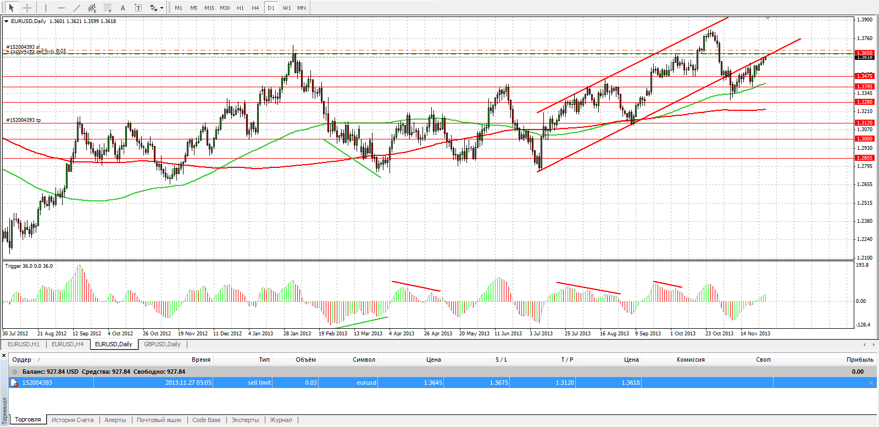Viewport: 879px width, 427px height.
Task: Toggle the H4 timeframe button
Action: click(x=255, y=8)
